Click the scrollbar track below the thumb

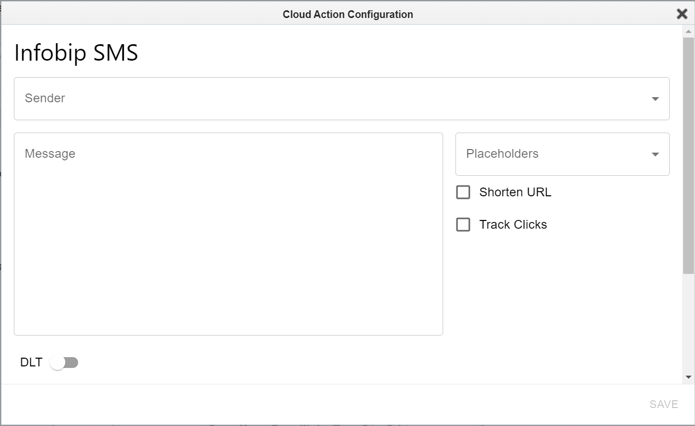(688, 324)
